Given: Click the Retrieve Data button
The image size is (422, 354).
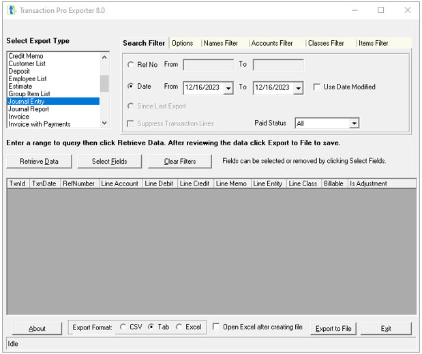Looking at the screenshot, I should point(39,161).
